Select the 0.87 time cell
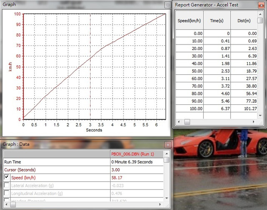 point(217,48)
